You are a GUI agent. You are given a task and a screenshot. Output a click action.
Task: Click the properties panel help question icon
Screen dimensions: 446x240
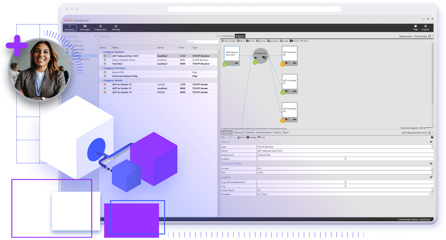(432, 137)
